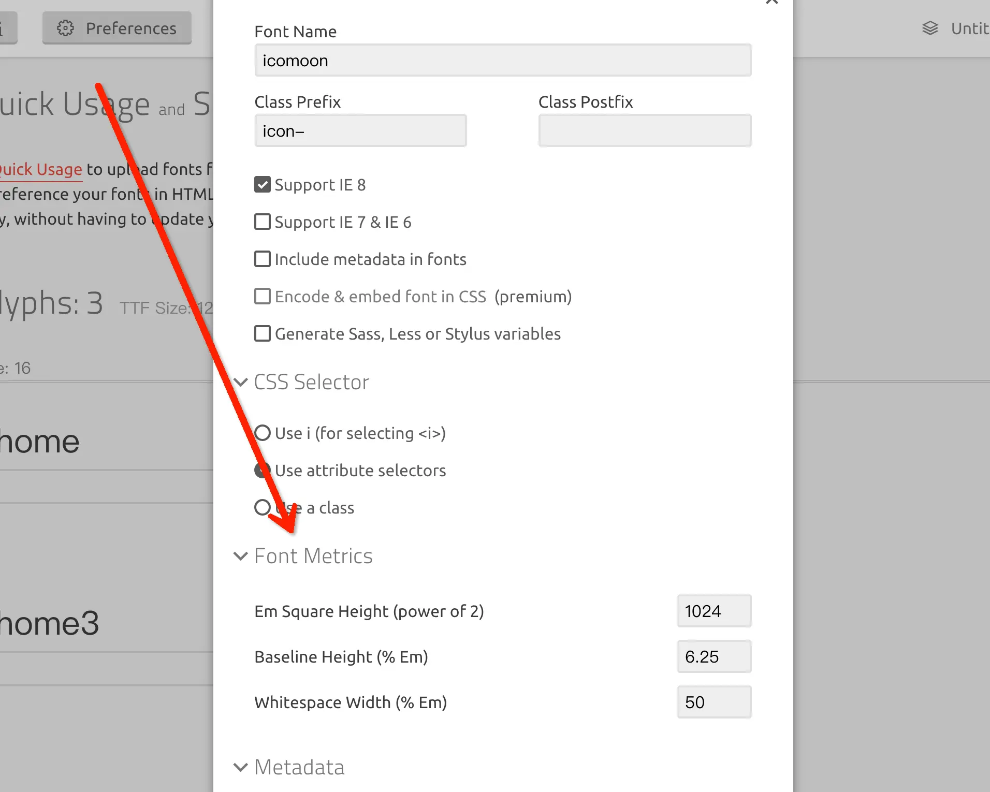Click the Em Square Height value field

(x=714, y=611)
